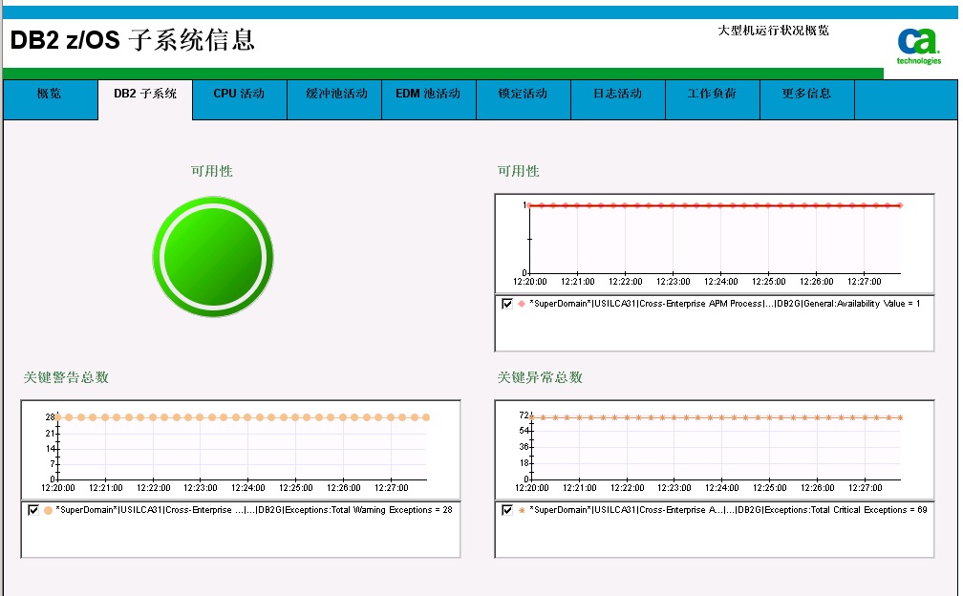Go to the EDM 池活动 tab

[429, 99]
